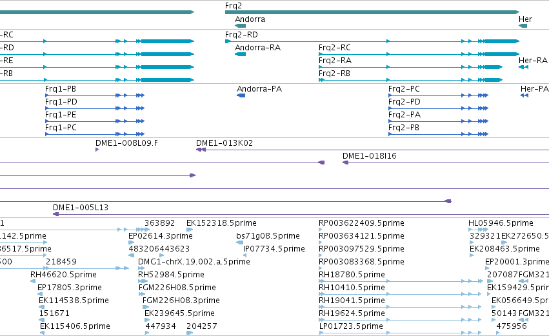Select the EP02614.3prime EST label
Image resolution: width=549 pixels, height=336 pixels.
coord(161,236)
